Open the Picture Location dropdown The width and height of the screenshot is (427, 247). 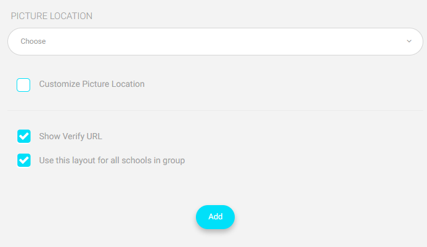point(215,41)
